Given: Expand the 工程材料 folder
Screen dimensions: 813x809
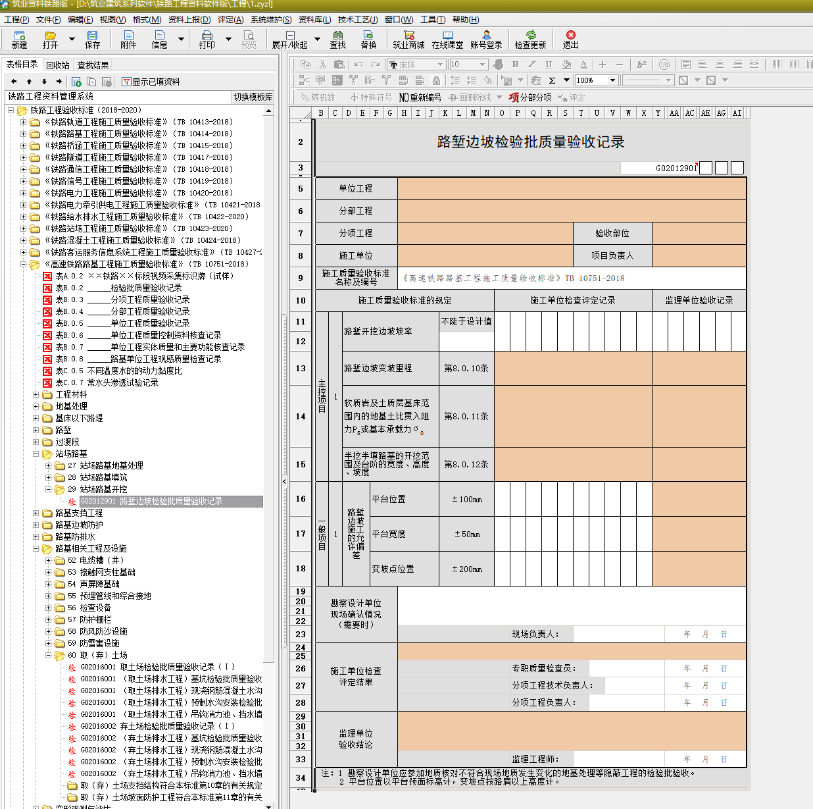Looking at the screenshot, I should [x=36, y=394].
